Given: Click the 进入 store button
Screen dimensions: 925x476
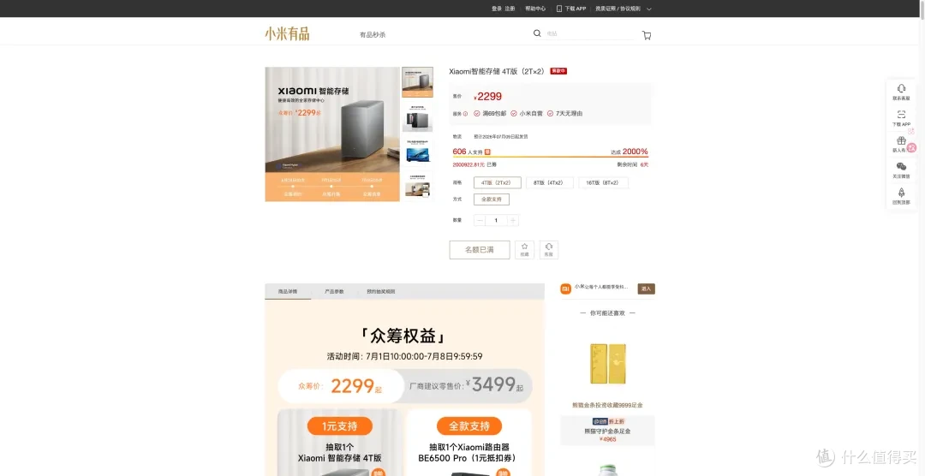Looking at the screenshot, I should (x=646, y=289).
